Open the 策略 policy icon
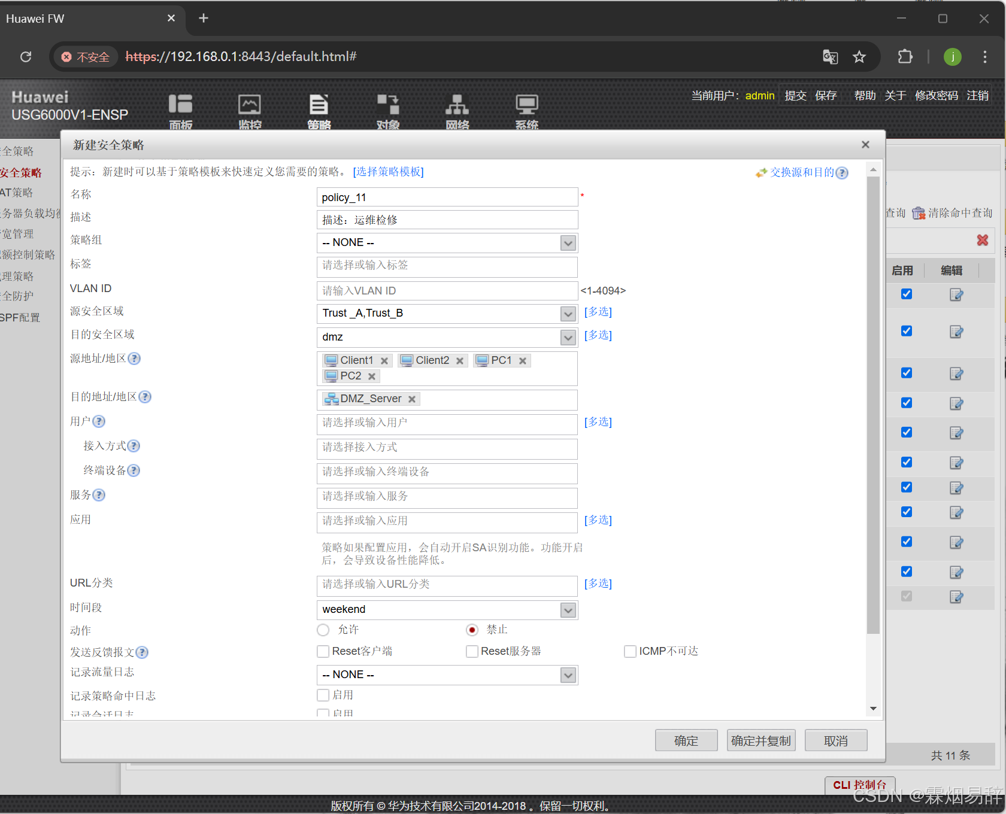This screenshot has height=814, width=1006. (x=319, y=111)
